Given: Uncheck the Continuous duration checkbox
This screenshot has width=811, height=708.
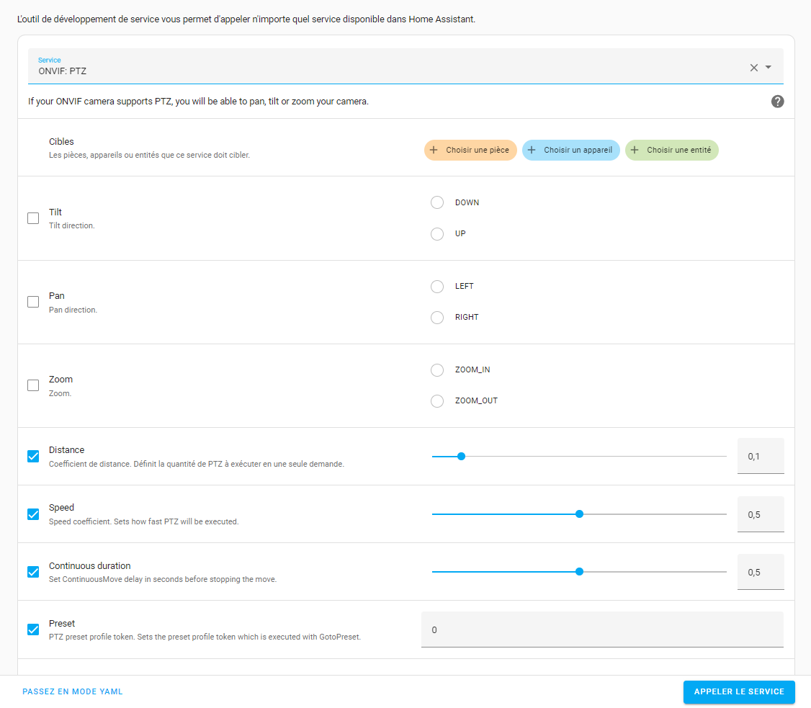Looking at the screenshot, I should point(33,572).
